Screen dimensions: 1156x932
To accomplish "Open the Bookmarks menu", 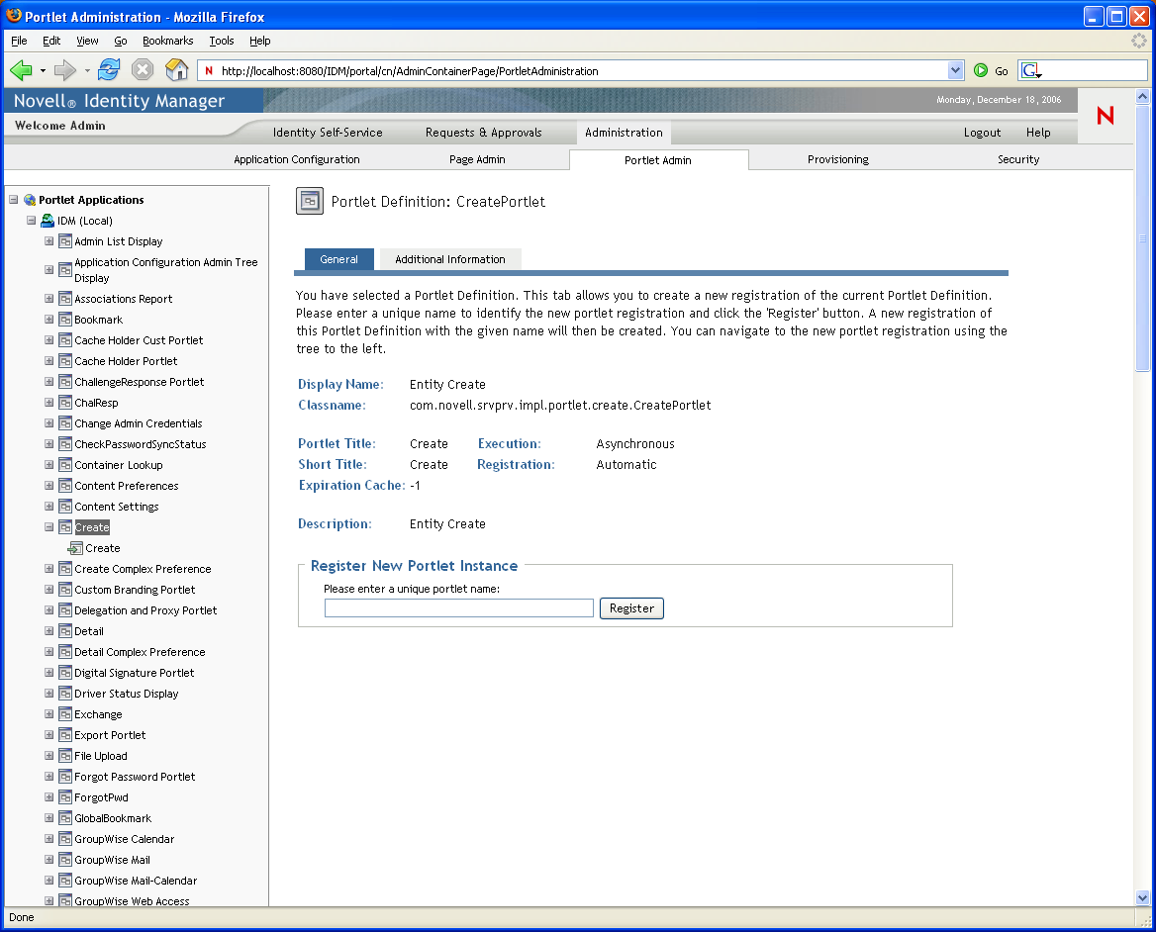I will point(167,41).
